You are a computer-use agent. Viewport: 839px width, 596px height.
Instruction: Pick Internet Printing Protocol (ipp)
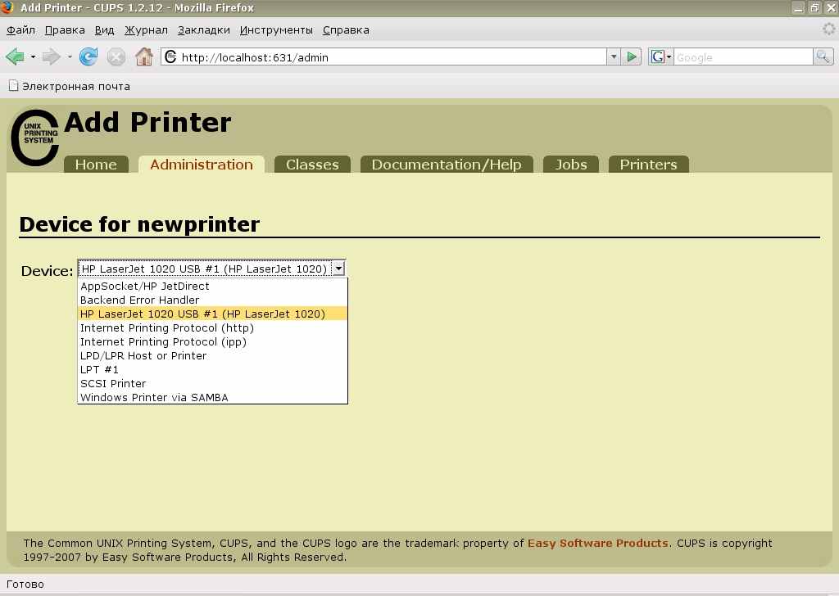coord(212,341)
